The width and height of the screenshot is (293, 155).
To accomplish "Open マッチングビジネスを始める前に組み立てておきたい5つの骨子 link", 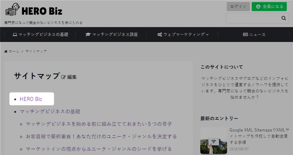I will (x=99, y=124).
